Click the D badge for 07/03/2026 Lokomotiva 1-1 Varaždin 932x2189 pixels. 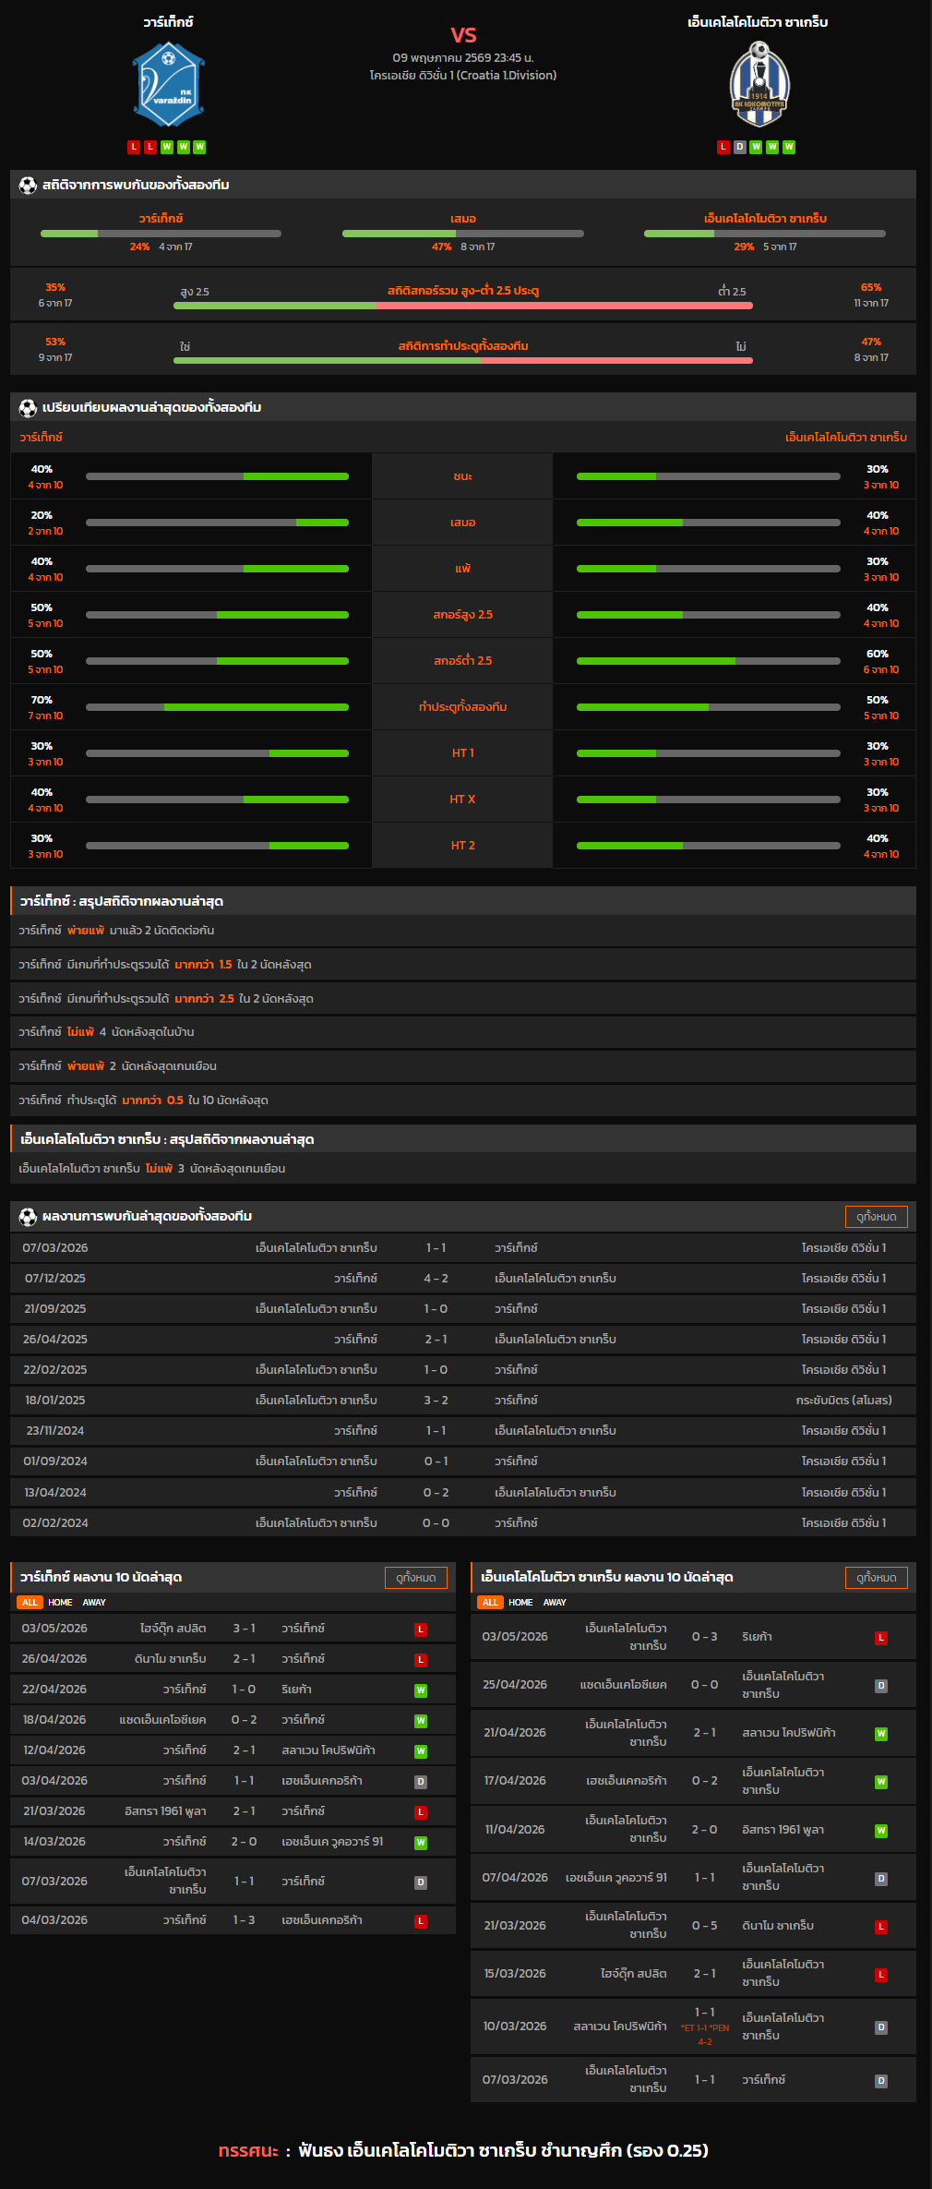point(881,2081)
